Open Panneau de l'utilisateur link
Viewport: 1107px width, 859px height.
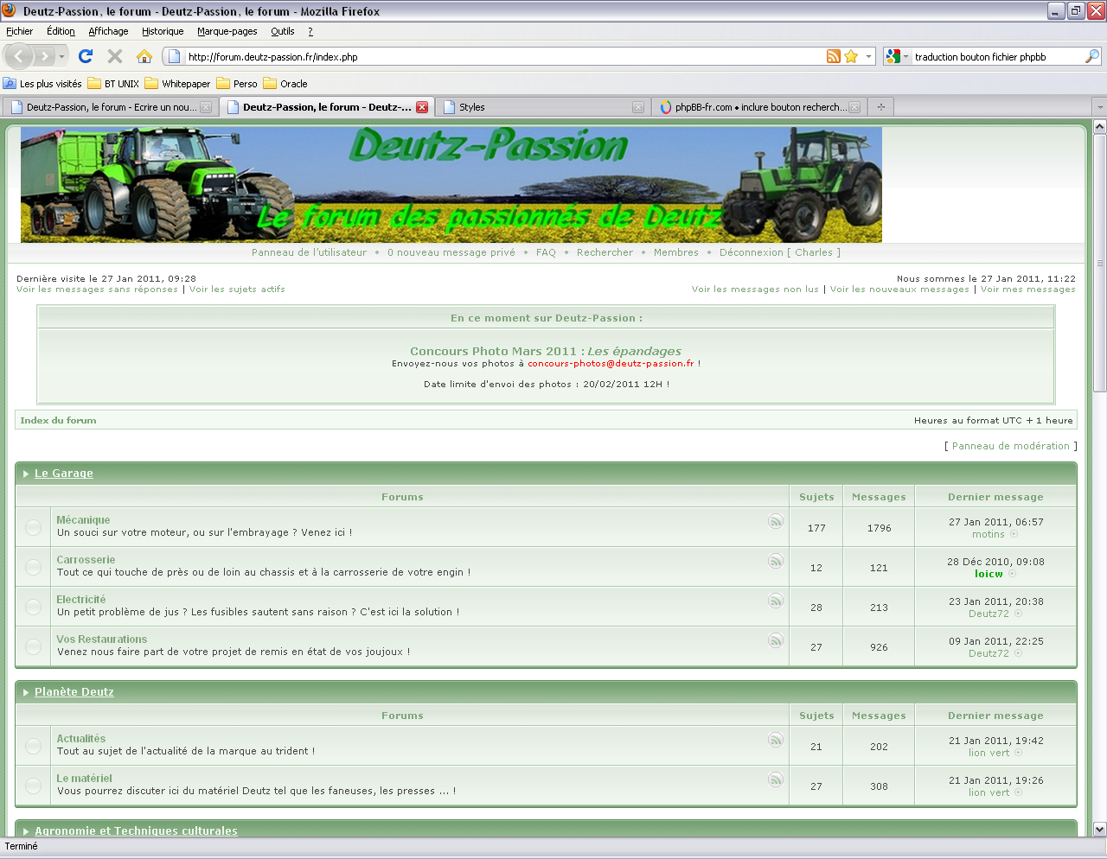point(309,252)
